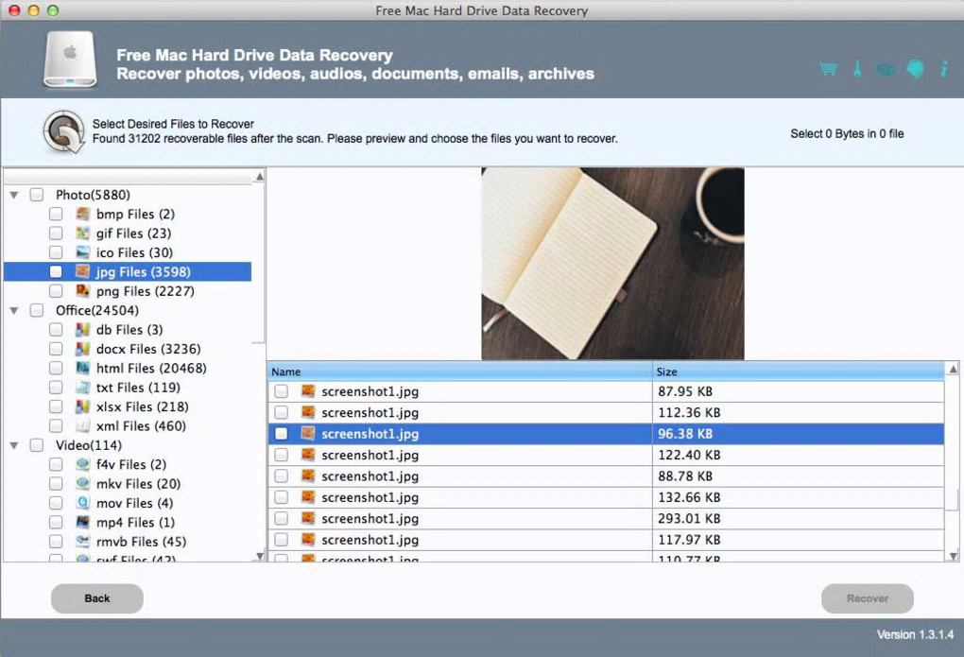Image resolution: width=964 pixels, height=657 pixels.
Task: Tick the xml Files (460) checkbox
Action: coord(56,425)
